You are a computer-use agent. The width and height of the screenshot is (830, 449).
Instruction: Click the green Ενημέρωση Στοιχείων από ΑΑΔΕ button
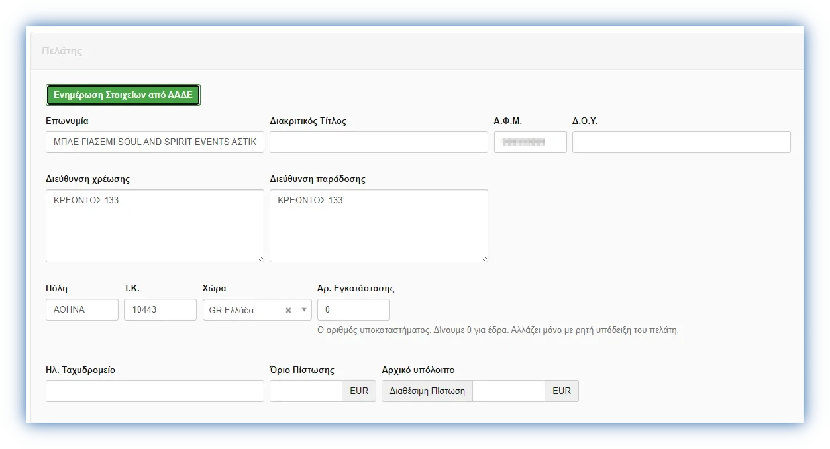click(123, 95)
